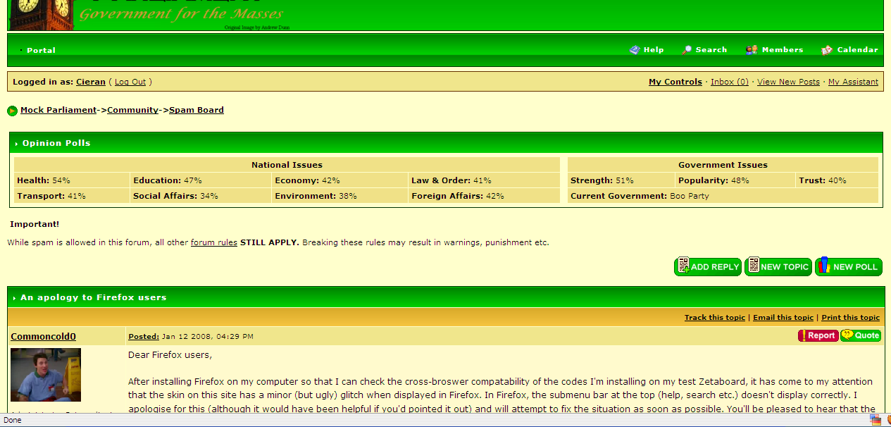Click Track this topic
The width and height of the screenshot is (891, 427).
pos(714,318)
